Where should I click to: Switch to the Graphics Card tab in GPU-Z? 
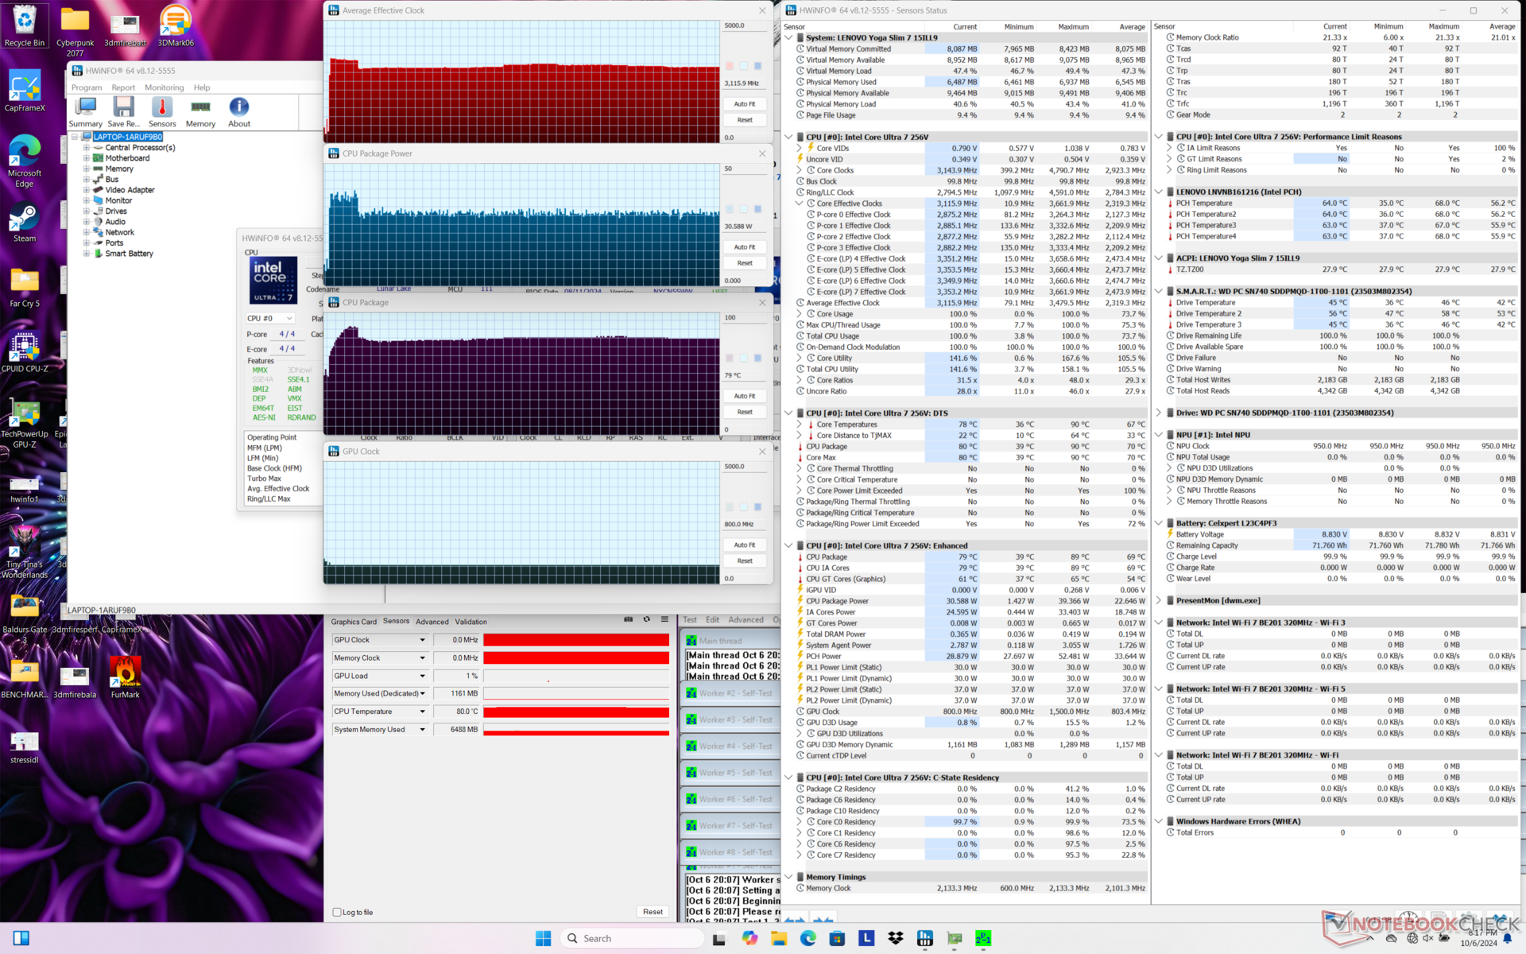tap(354, 622)
